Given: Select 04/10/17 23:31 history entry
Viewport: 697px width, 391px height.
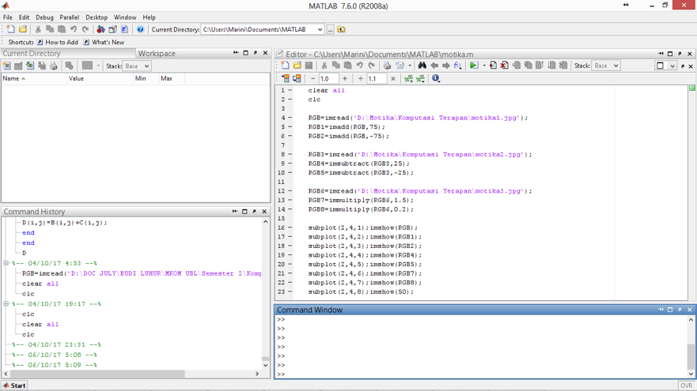Looking at the screenshot, I should (x=56, y=345).
